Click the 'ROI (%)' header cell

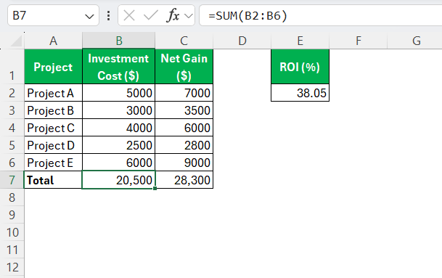(300, 67)
